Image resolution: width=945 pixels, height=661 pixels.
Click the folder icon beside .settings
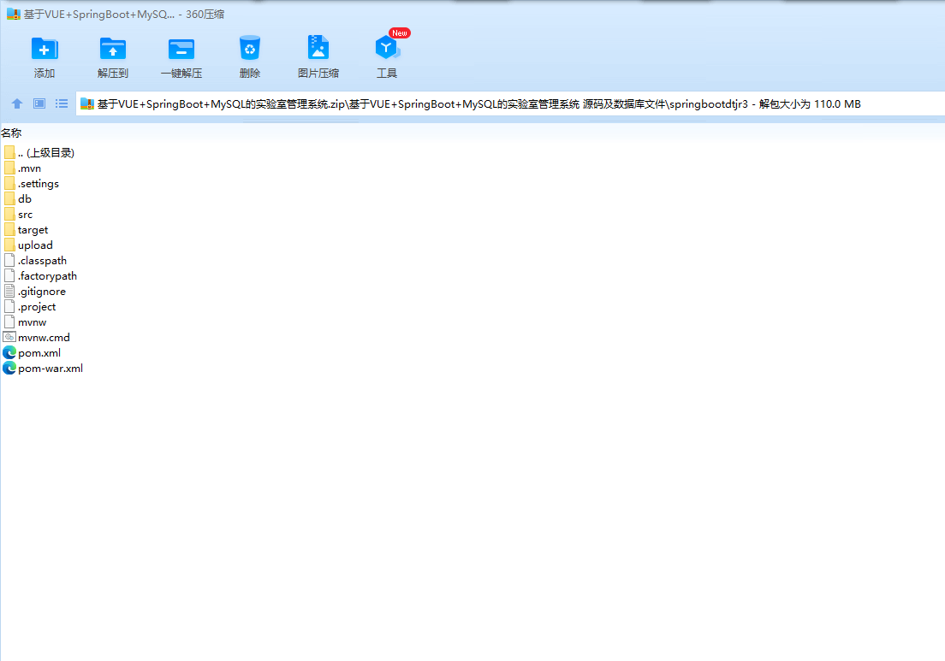[9, 184]
